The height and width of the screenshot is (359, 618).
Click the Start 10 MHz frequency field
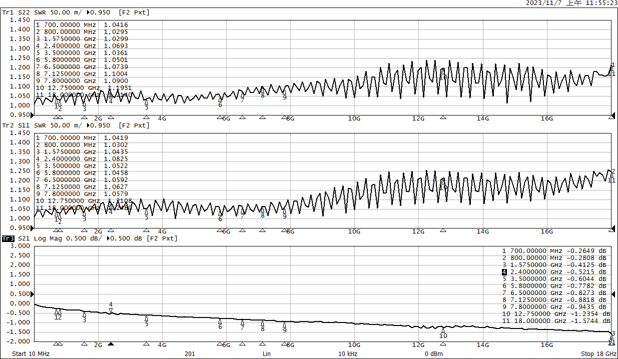click(31, 354)
